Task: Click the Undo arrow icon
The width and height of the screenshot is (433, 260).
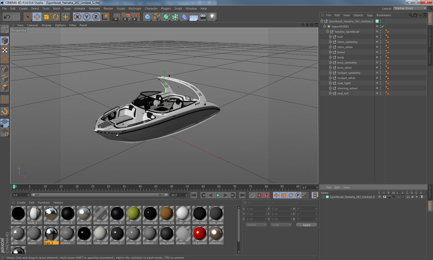Action: click(x=7, y=17)
